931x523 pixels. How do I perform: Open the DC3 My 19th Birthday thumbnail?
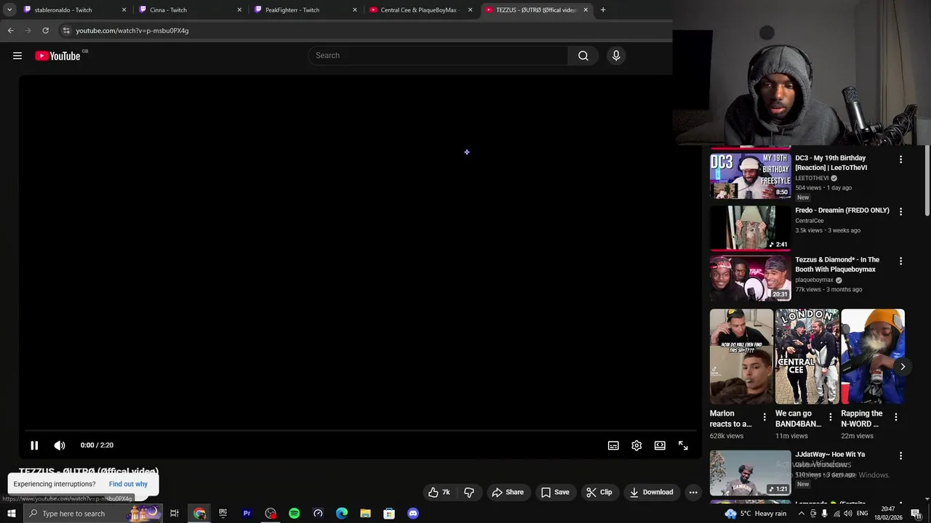(750, 176)
